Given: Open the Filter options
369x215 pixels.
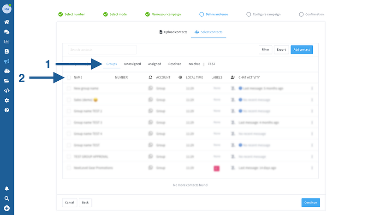Looking at the screenshot, I should tap(265, 49).
